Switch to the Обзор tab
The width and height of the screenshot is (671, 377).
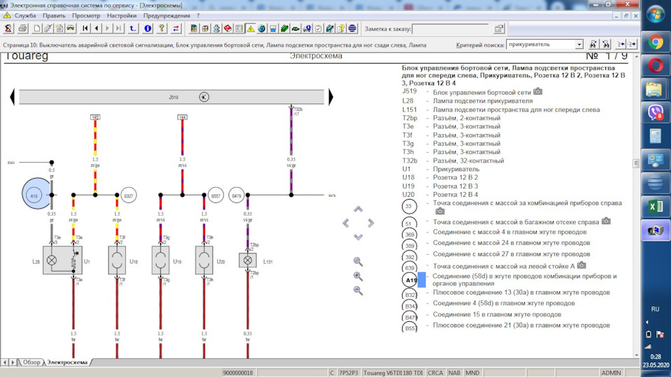(x=31, y=362)
